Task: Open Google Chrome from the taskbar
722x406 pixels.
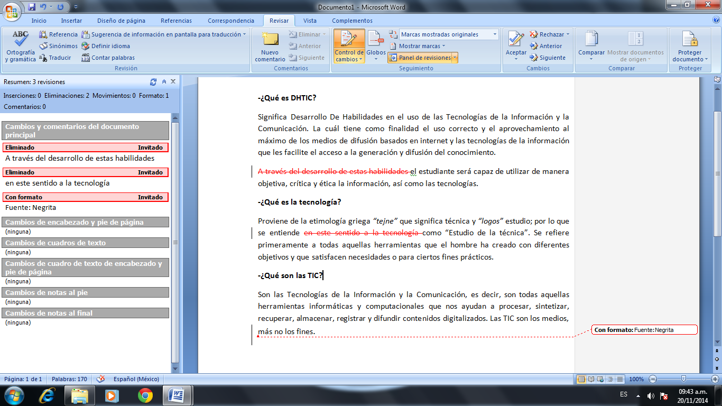Action: tap(145, 395)
